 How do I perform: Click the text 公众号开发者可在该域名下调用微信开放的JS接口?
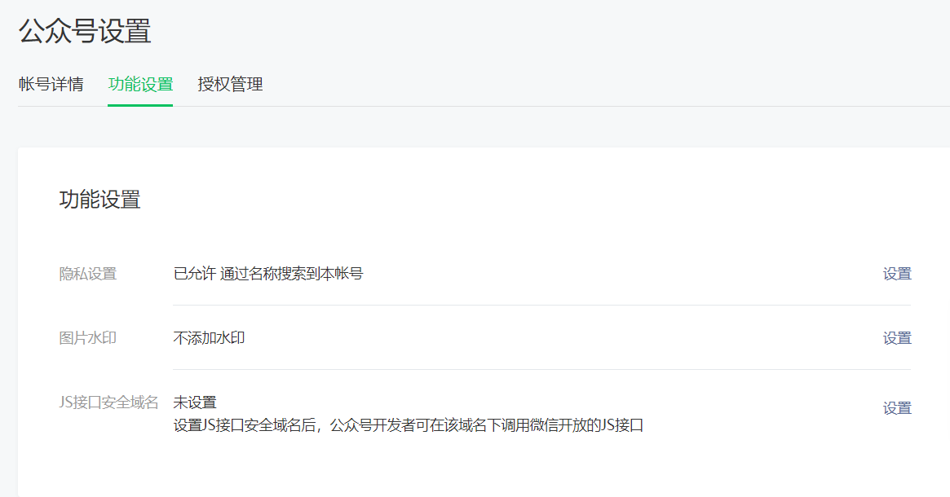(487, 425)
